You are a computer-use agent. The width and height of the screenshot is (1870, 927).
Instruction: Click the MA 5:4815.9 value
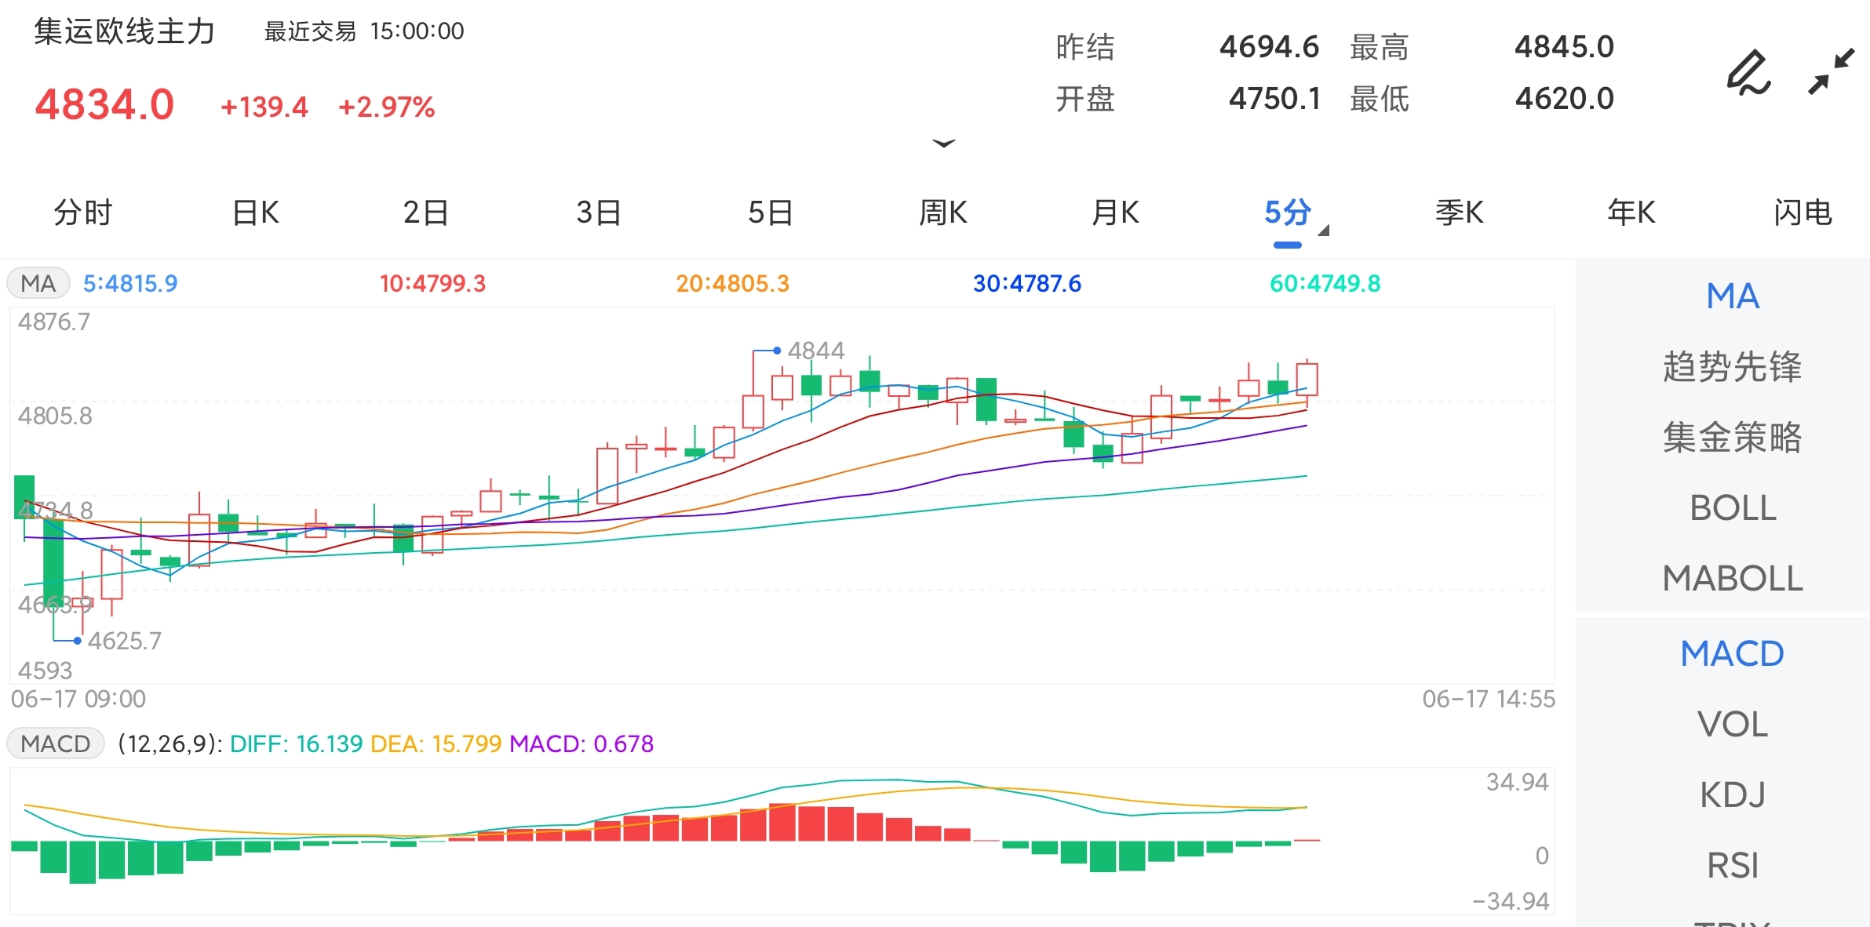point(130,283)
